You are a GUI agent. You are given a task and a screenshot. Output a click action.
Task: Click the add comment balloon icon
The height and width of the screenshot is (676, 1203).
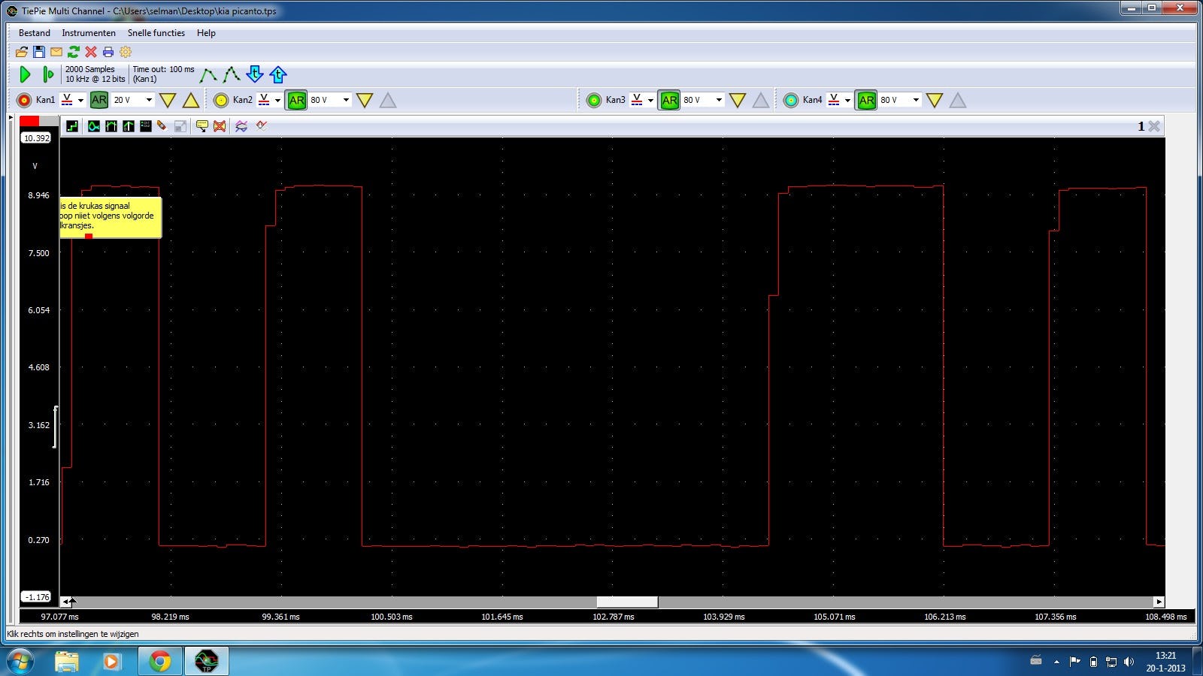202,126
